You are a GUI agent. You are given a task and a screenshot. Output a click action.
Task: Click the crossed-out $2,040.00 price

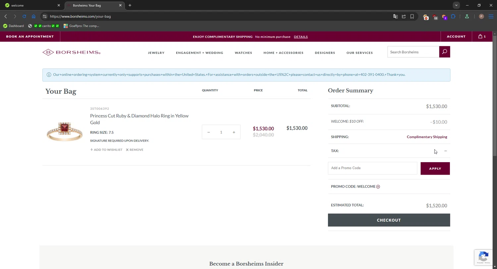[x=263, y=135]
